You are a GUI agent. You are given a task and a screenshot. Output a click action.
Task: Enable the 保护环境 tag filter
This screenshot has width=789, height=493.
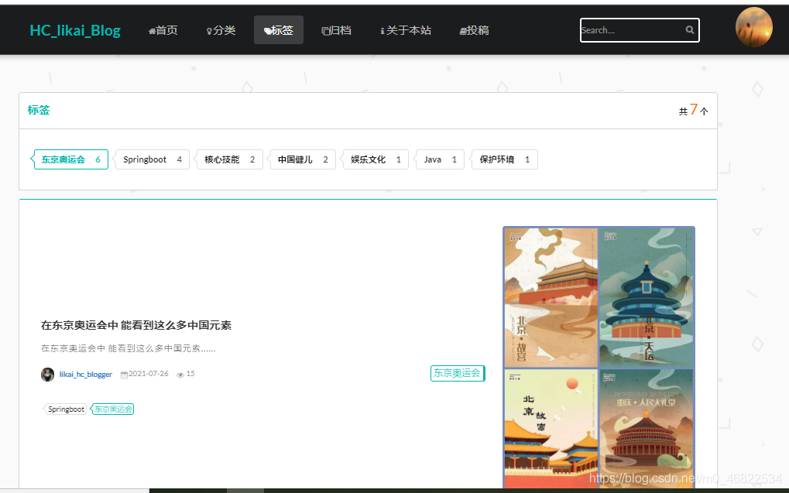click(503, 159)
